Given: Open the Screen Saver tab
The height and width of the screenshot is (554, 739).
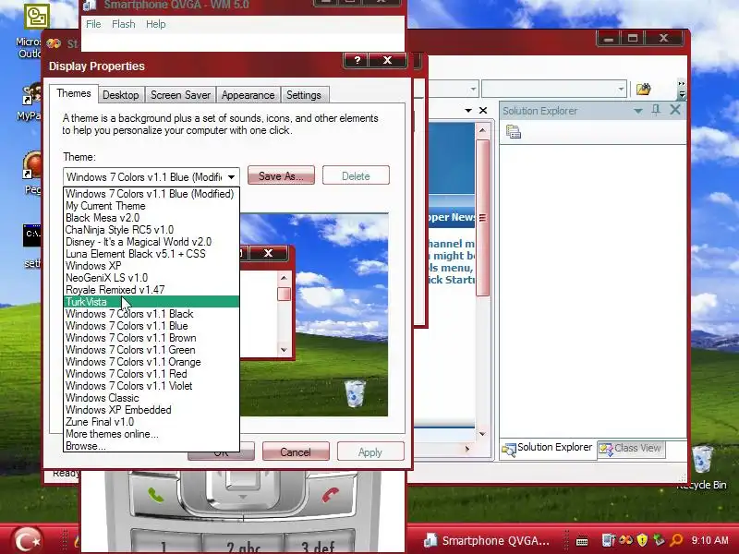Looking at the screenshot, I should 180,95.
